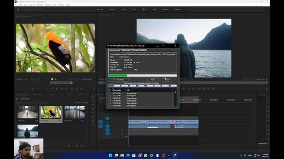Click Hide details button in download dialog
This screenshot has width=284, height=159.
pos(119,79)
